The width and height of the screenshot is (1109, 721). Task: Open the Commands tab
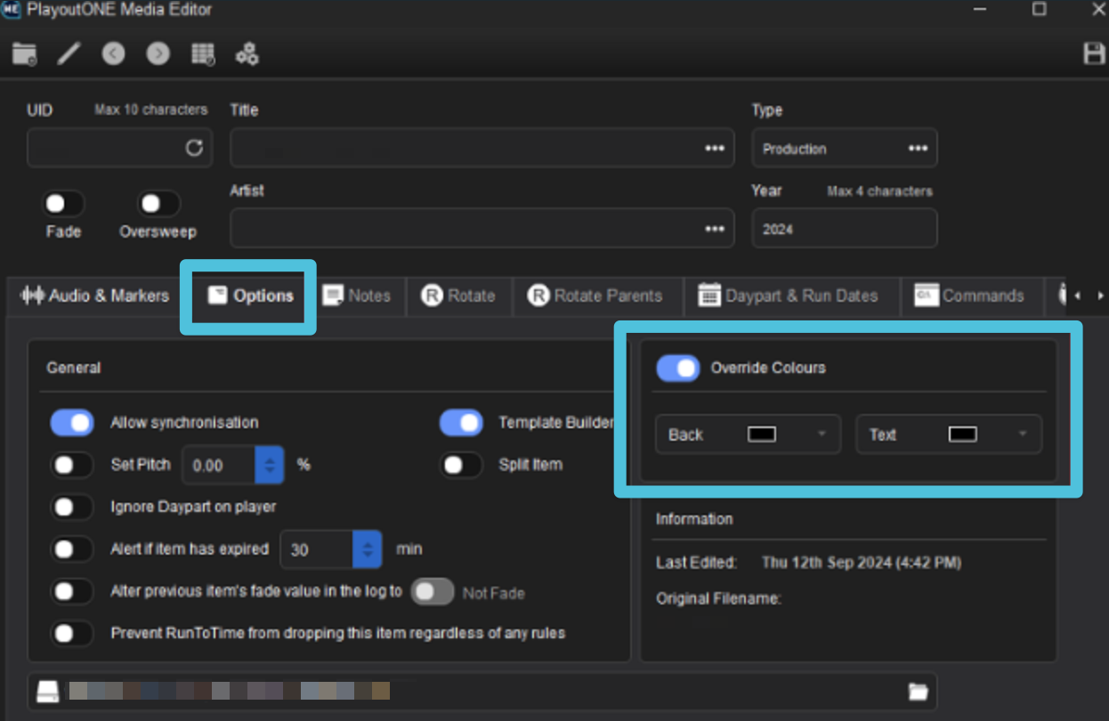coord(969,296)
